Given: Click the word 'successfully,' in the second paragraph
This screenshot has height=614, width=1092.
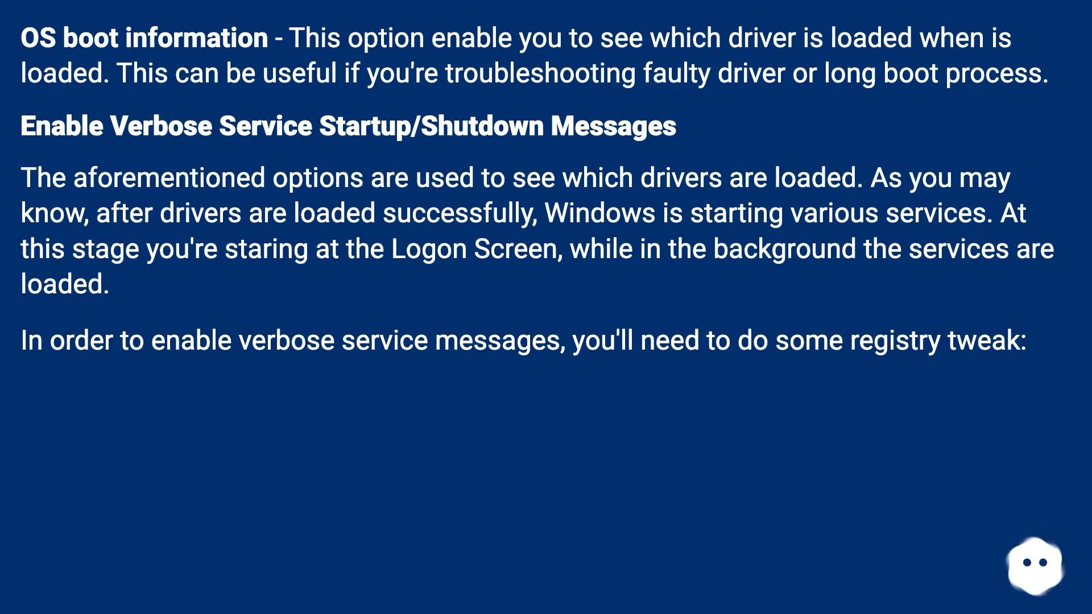Looking at the screenshot, I should pyautogui.click(x=460, y=213).
